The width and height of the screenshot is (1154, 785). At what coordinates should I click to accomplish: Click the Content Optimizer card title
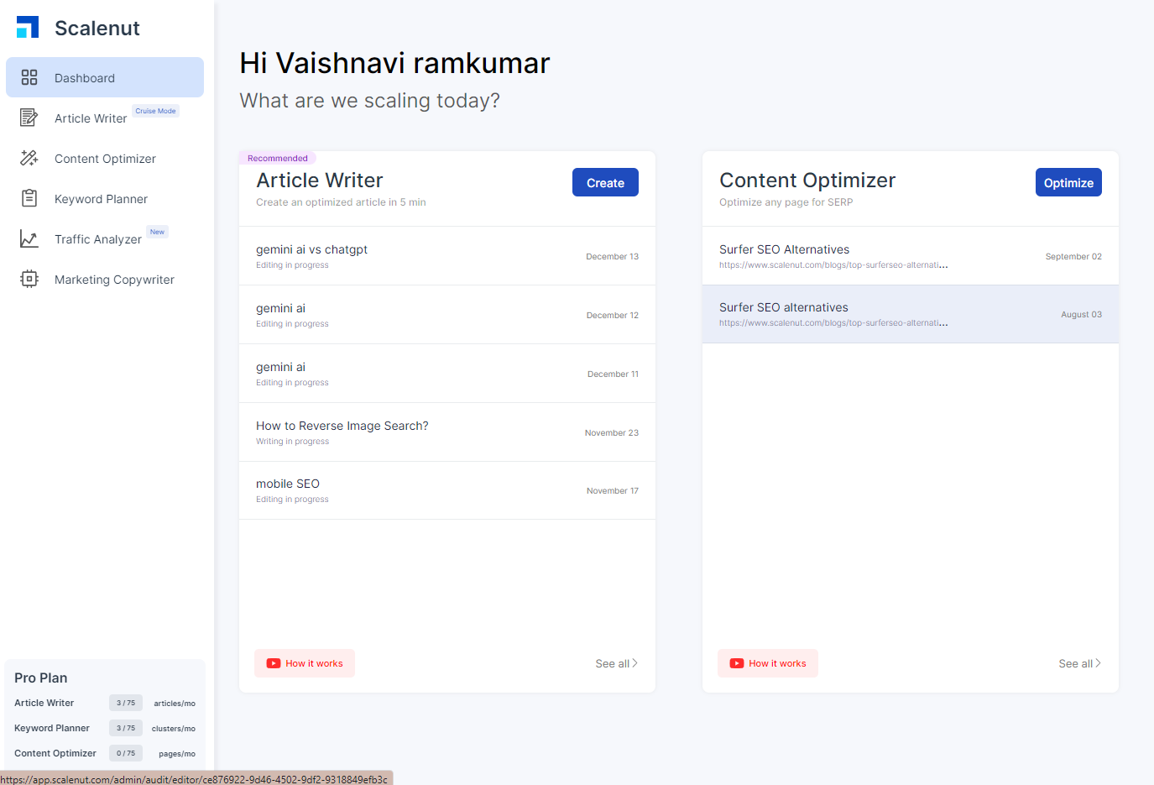pyautogui.click(x=807, y=181)
